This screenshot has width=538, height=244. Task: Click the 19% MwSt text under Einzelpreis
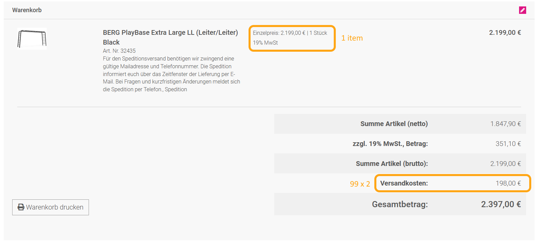click(265, 43)
